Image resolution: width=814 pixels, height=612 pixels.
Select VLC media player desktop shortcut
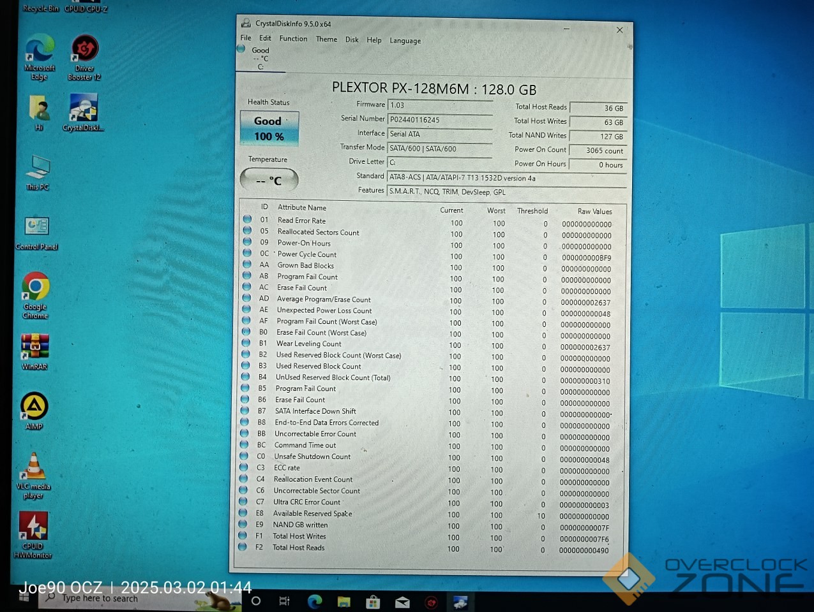click(33, 476)
